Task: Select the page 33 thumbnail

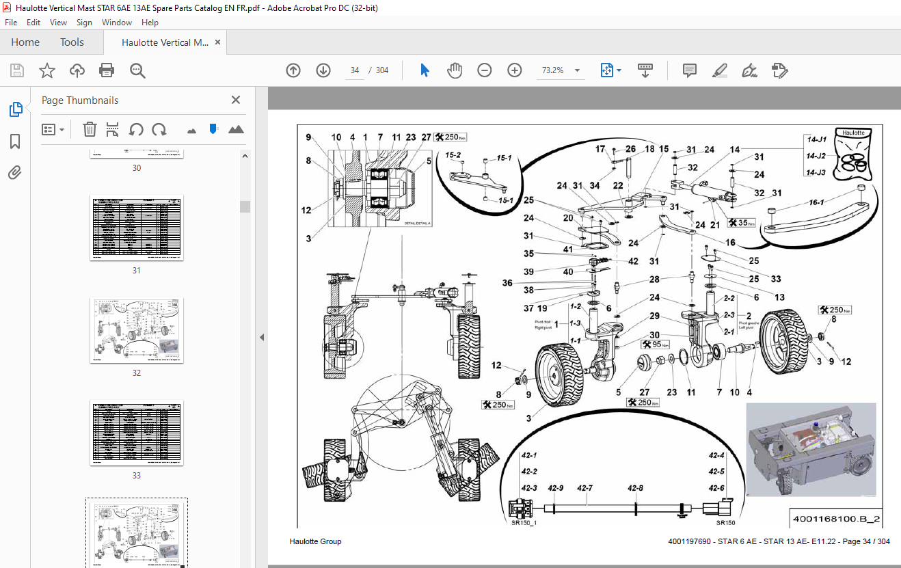Action: click(x=137, y=433)
